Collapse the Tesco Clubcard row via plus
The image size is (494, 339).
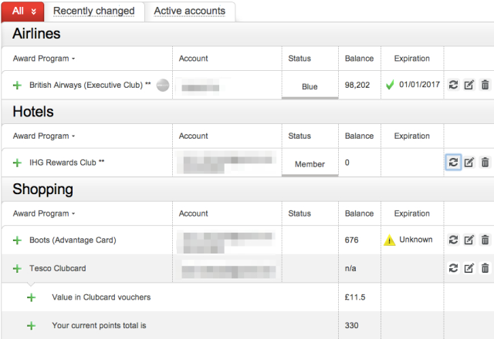click(17, 269)
